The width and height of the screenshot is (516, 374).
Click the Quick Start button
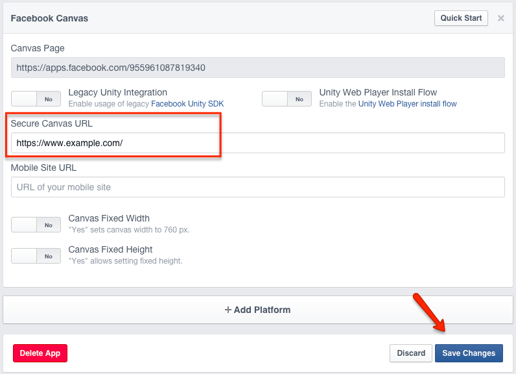[461, 18]
